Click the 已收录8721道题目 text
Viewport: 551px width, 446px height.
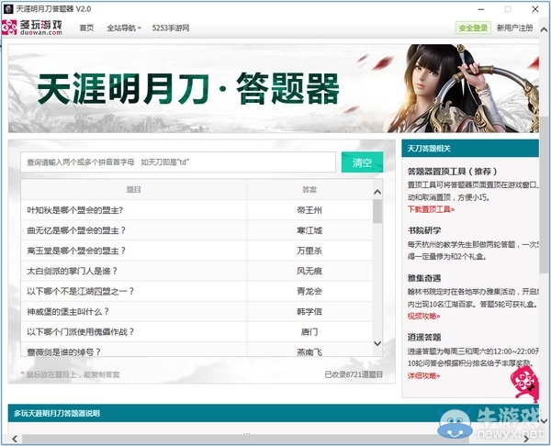click(354, 374)
